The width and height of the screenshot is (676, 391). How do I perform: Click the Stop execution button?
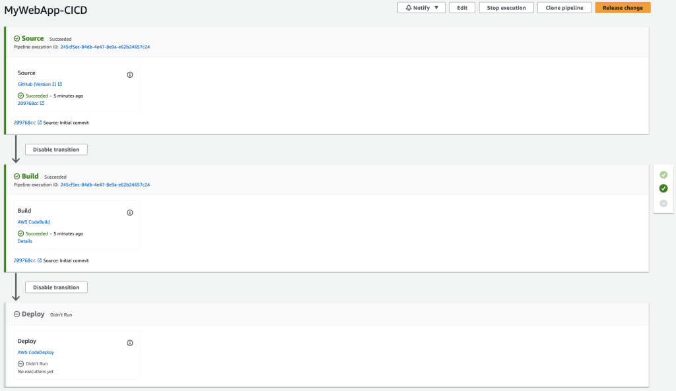(x=506, y=8)
